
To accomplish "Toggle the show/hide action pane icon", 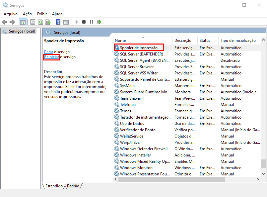I will click(66, 22).
